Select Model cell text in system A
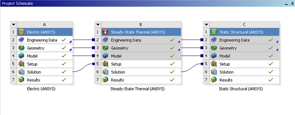The width and height of the screenshot is (295, 115). coord(32,56)
